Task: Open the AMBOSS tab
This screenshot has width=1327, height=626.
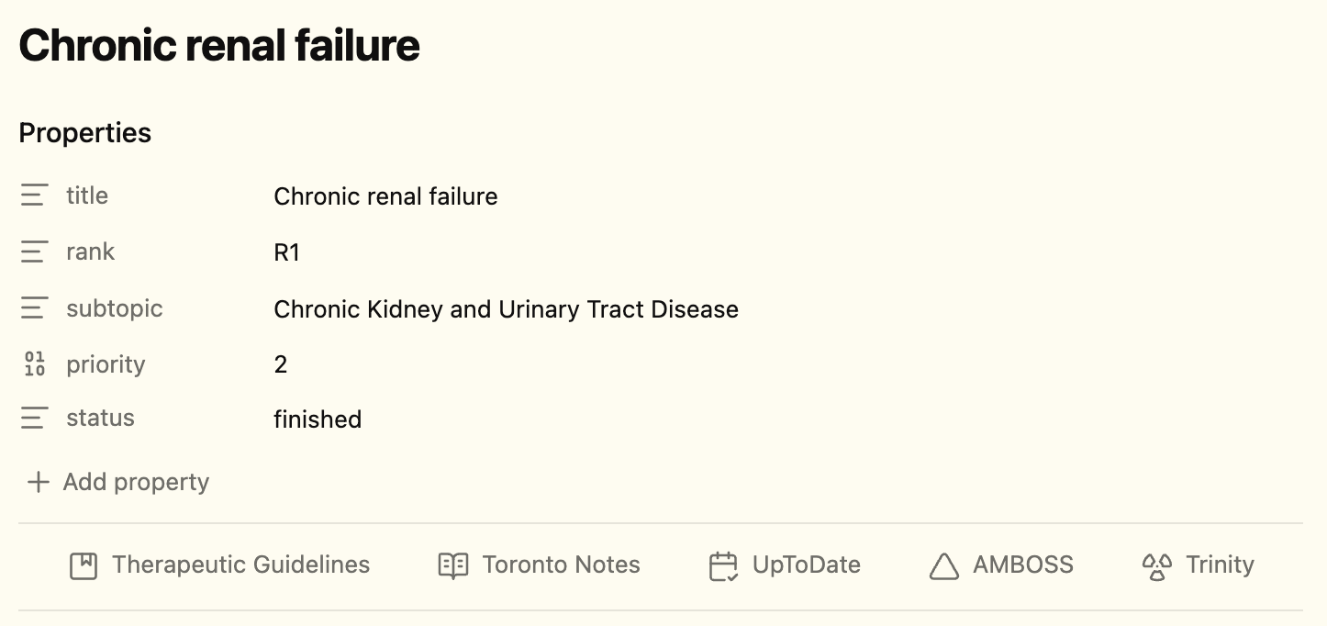Action: [1022, 565]
